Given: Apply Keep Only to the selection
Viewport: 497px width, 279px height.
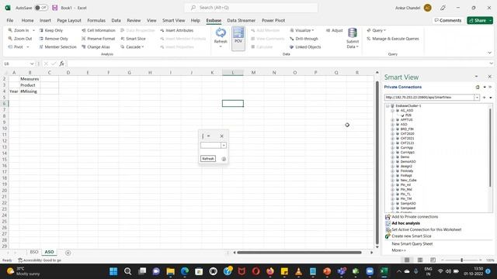Looking at the screenshot, I should tap(51, 30).
